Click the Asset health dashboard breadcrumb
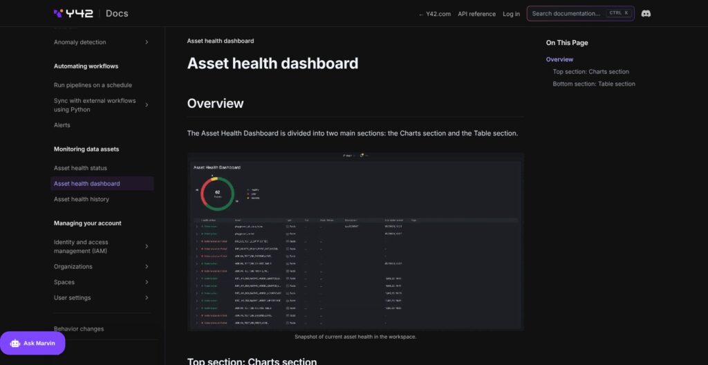Image resolution: width=708 pixels, height=365 pixels. point(221,41)
